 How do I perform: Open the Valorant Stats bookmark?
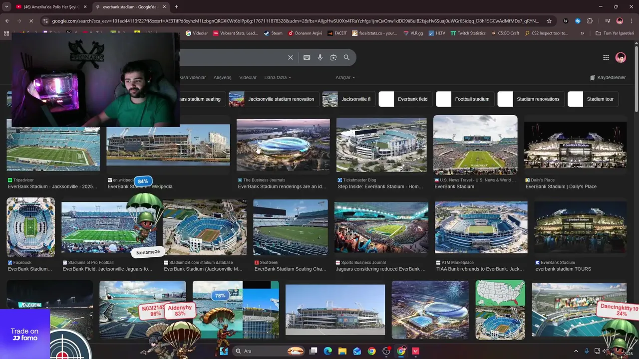(235, 33)
